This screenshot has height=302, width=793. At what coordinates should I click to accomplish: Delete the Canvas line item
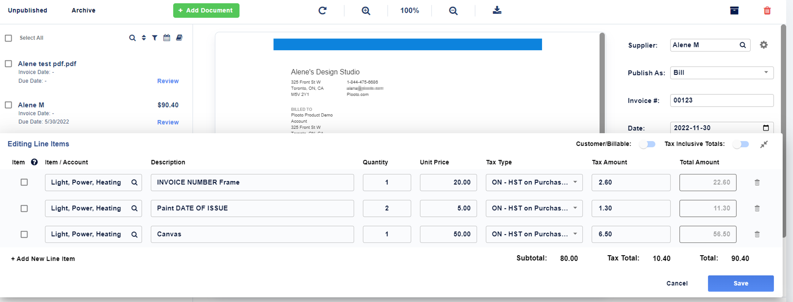[757, 234]
